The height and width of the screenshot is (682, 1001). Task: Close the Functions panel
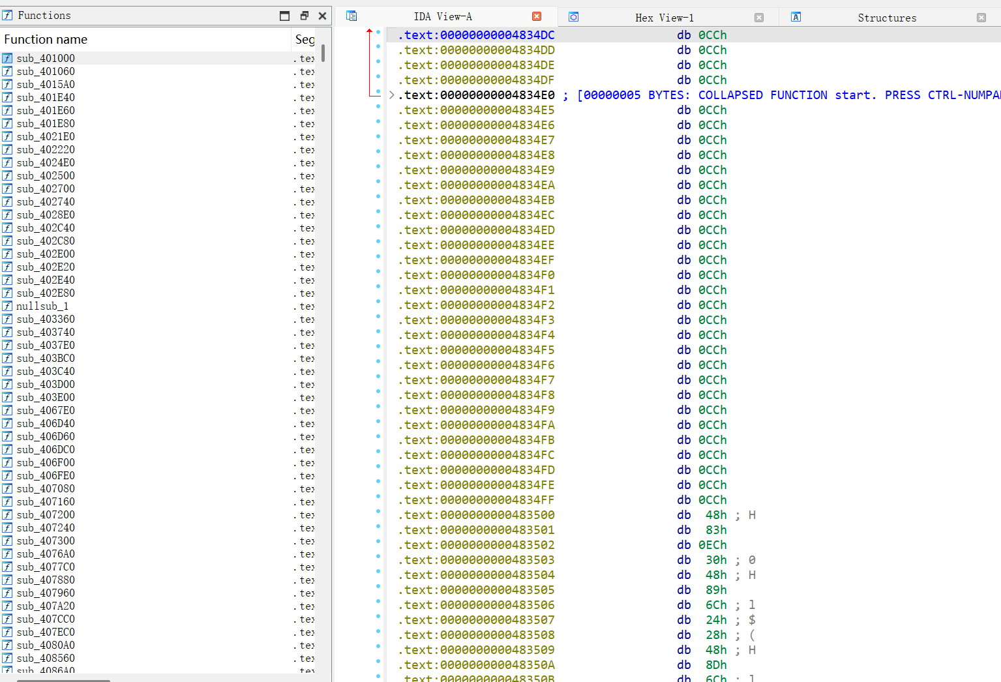tap(322, 16)
